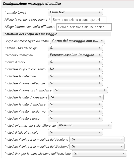Viewport: 134px width, 158px height.
Task: Open link per la cancellazione dell'iscrizione dropdown
Action: 99,153
